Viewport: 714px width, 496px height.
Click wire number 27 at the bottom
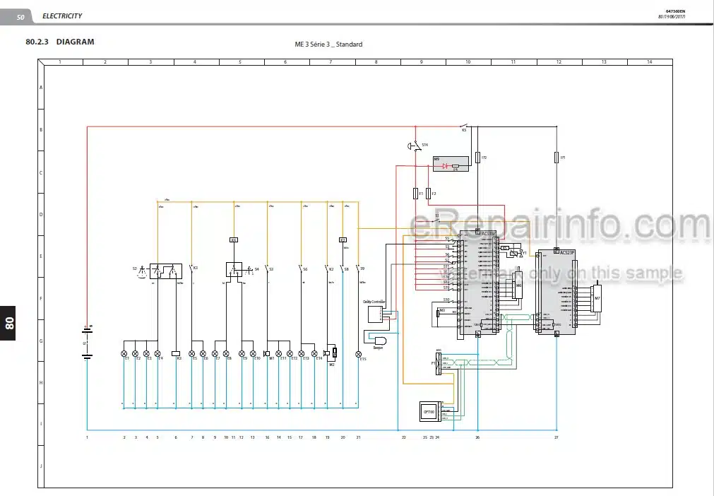coord(556,437)
